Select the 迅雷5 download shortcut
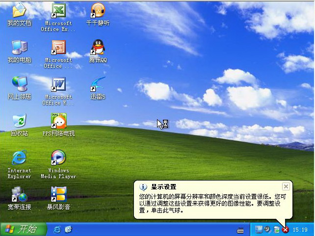The width and height of the screenshot is (315, 236). coord(98,88)
